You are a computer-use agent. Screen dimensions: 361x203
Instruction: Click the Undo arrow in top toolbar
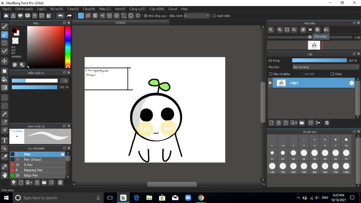coord(61,16)
